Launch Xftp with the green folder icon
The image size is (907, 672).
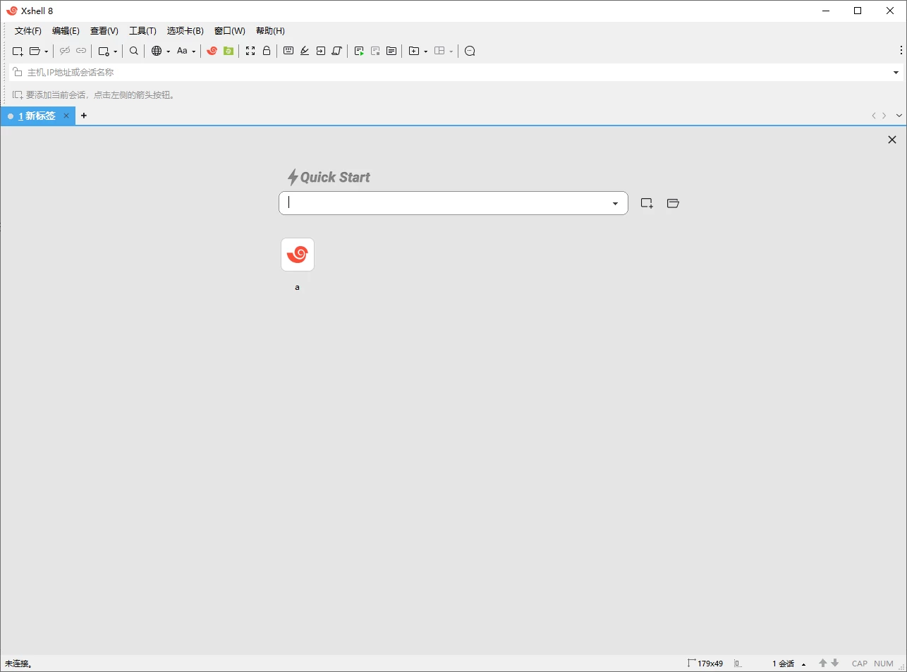229,51
